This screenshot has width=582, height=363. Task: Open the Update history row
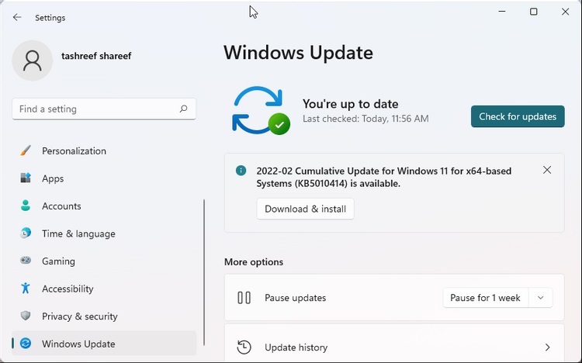(x=394, y=344)
